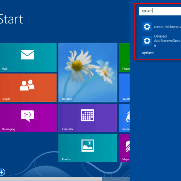Open the Calendar tile

tap(87, 118)
